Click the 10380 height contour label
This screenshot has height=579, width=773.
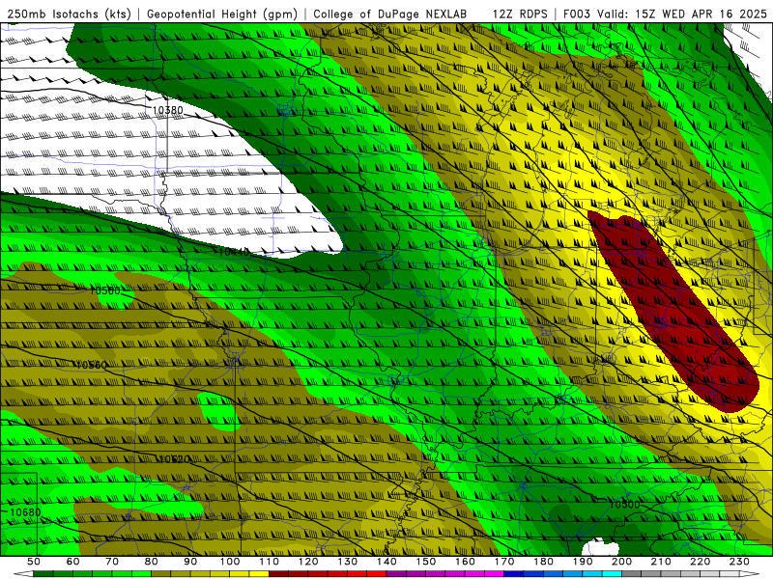pos(167,110)
